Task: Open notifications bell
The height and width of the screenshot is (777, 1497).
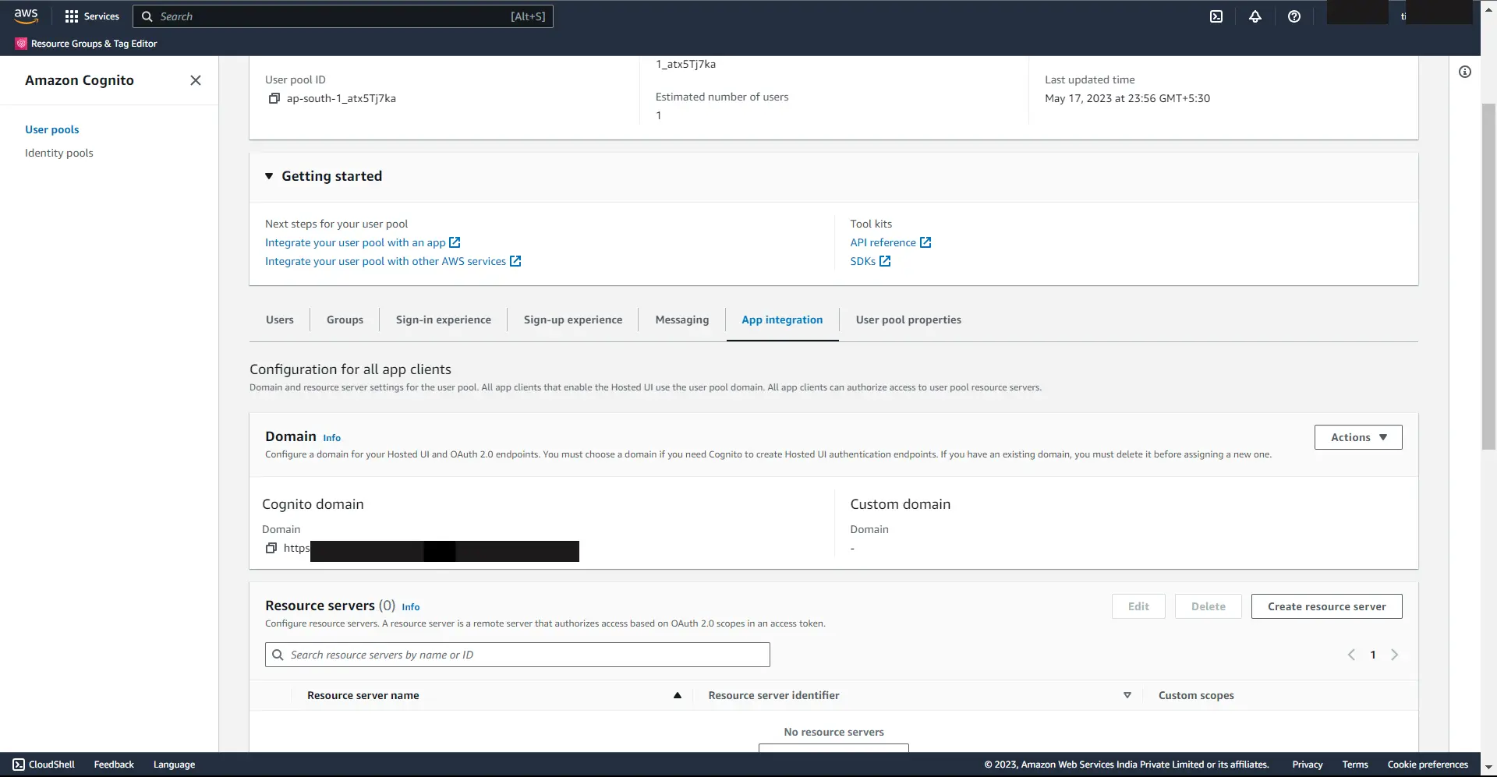Action: [1255, 16]
